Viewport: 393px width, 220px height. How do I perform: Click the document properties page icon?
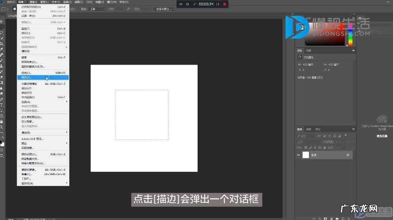click(299, 57)
